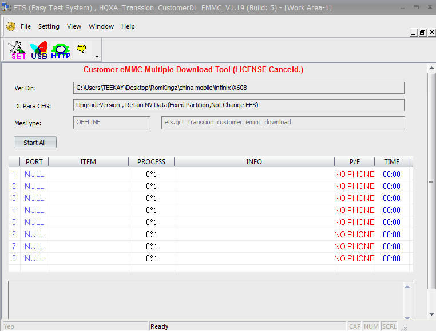Viewport: 436px width, 331px height.
Task: Select NULL port in row 5
Action: click(34, 222)
